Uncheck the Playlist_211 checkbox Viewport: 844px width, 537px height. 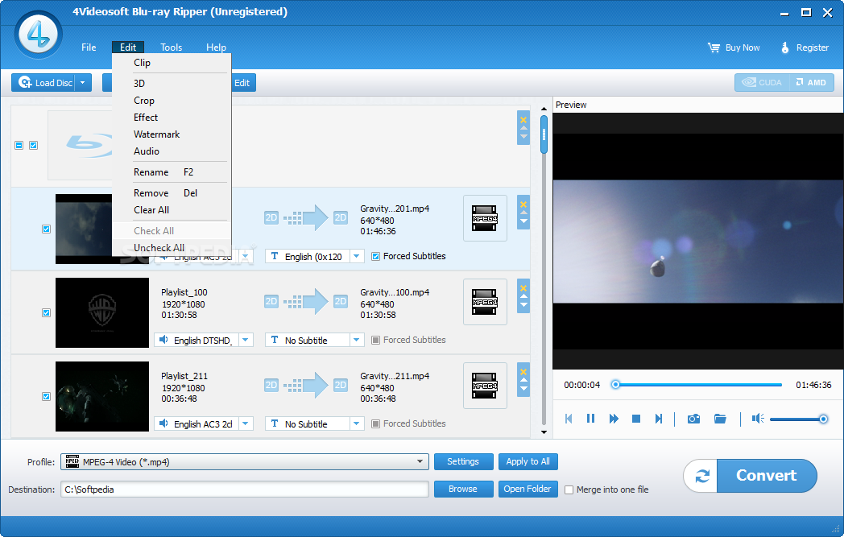(x=46, y=397)
